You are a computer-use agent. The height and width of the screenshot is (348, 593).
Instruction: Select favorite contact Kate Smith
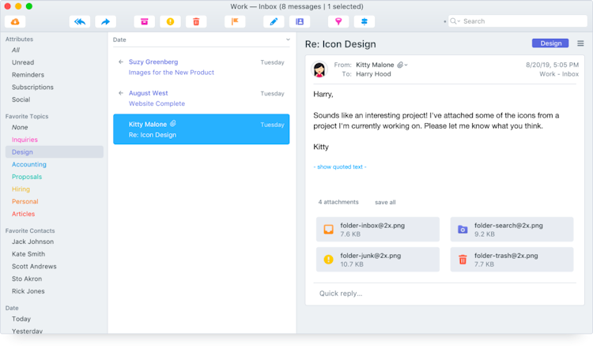[x=28, y=254]
